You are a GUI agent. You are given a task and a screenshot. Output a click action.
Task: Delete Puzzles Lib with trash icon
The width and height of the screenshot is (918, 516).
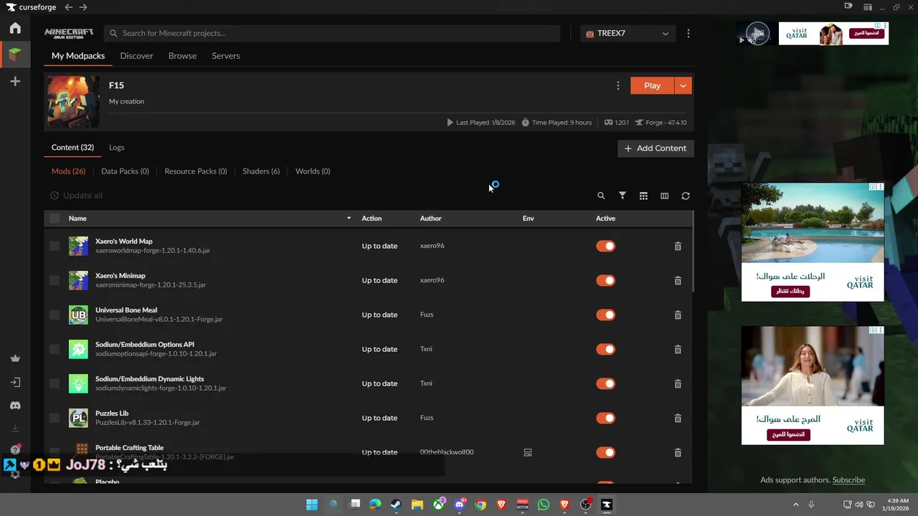[x=678, y=418]
